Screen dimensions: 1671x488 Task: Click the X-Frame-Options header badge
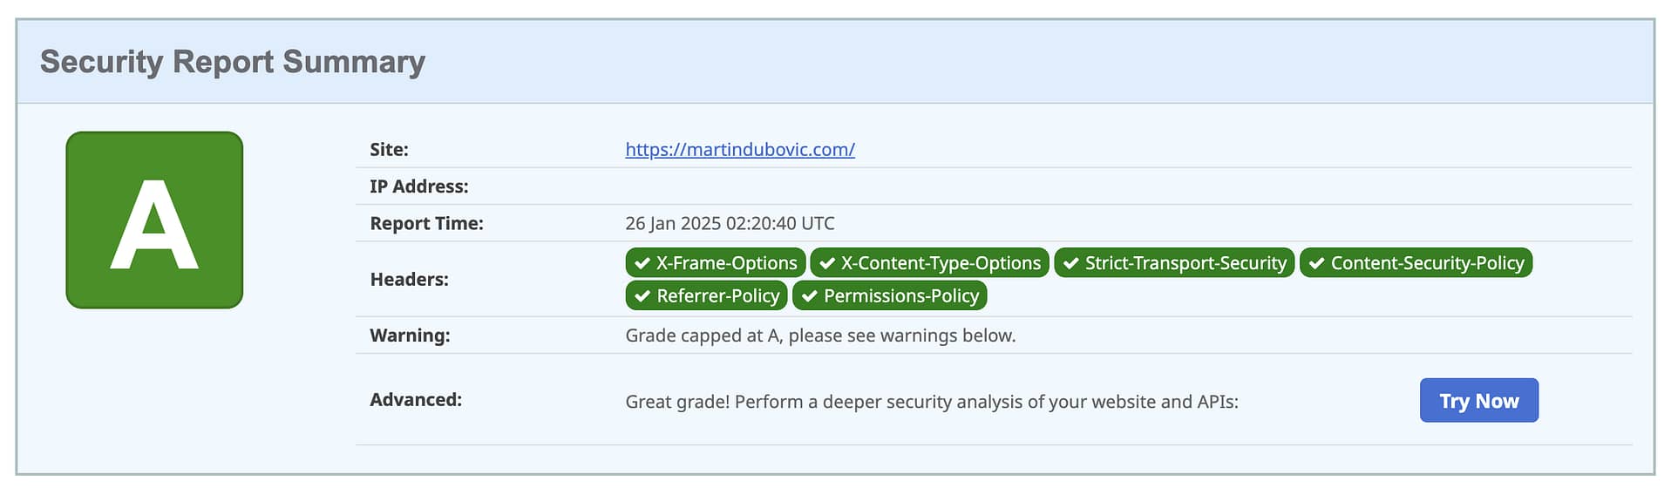pyautogui.click(x=716, y=263)
